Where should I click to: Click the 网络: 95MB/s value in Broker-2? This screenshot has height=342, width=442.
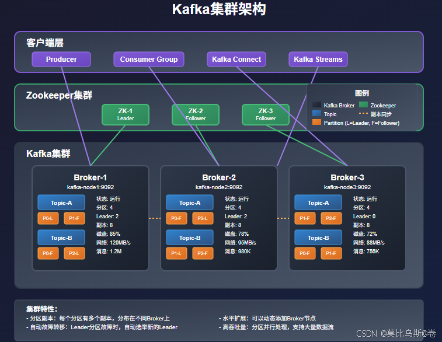tap(240, 243)
